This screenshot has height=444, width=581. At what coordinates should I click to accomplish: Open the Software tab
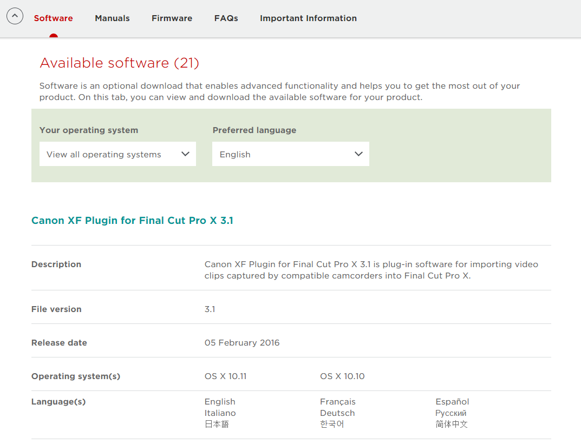pos(54,18)
